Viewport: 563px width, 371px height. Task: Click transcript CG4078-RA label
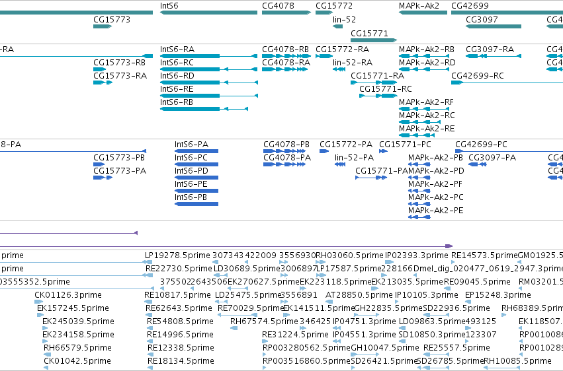(x=286, y=63)
